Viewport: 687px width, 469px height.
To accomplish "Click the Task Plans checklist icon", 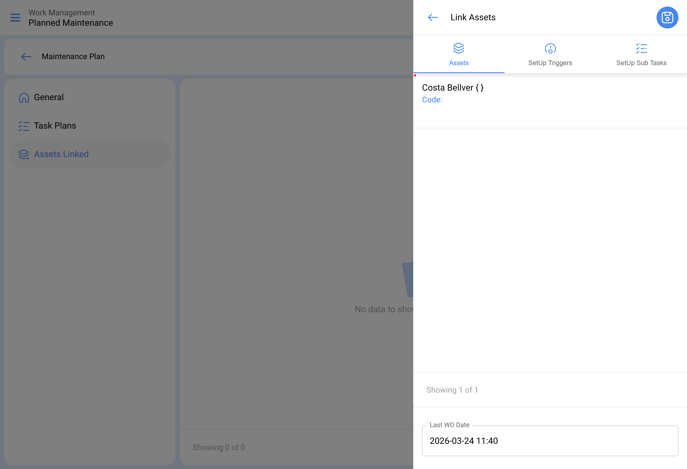I will point(24,126).
